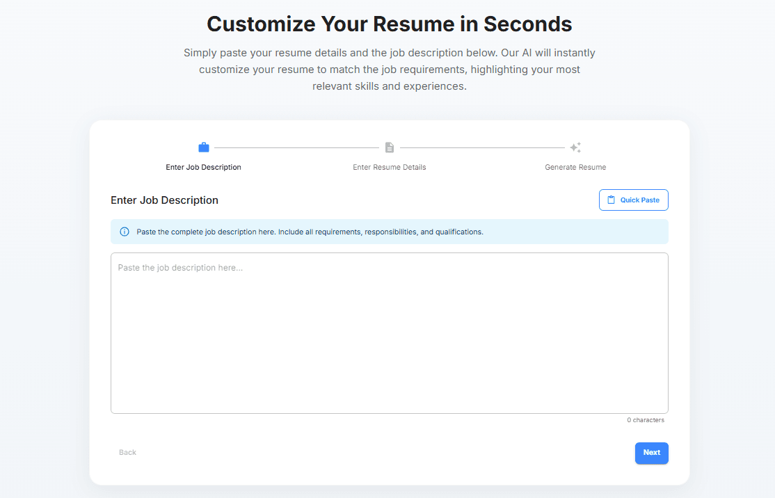Click the sparkle Generate Resume icon
Image resolution: width=775 pixels, height=498 pixels.
click(x=575, y=147)
